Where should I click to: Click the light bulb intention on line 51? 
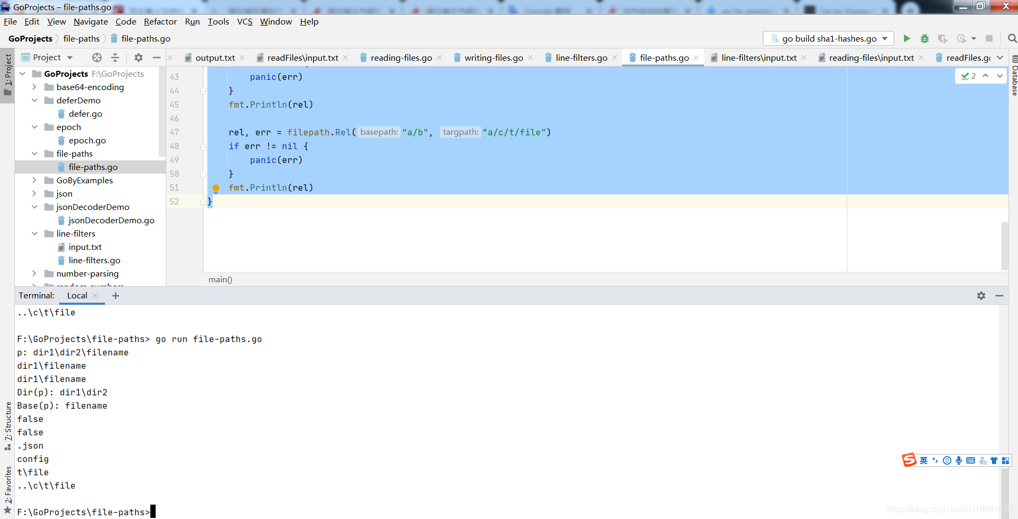coord(216,188)
